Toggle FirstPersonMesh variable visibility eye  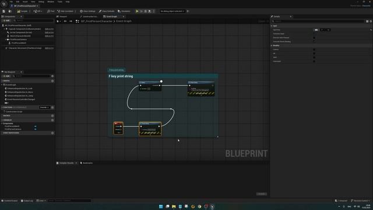pyautogui.click(x=36, y=127)
